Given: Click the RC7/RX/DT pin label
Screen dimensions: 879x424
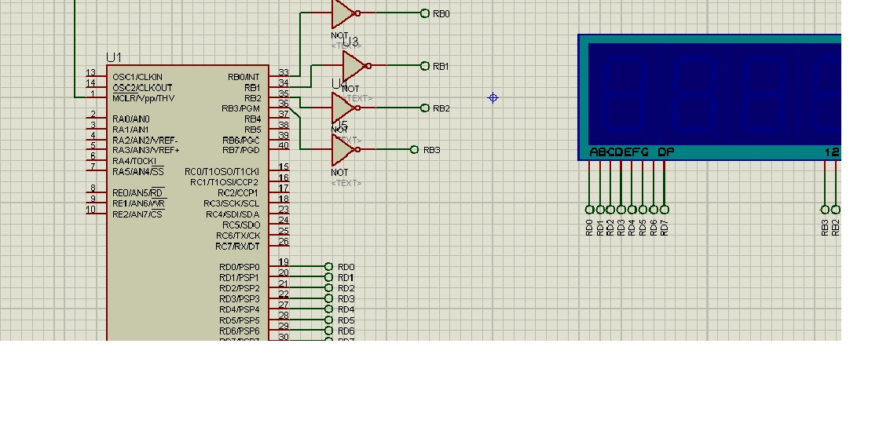Looking at the screenshot, I should tap(238, 246).
